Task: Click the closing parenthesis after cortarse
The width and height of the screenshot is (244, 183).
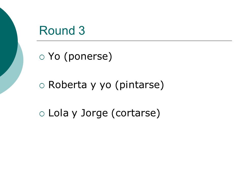Action: pyautogui.click(x=158, y=113)
